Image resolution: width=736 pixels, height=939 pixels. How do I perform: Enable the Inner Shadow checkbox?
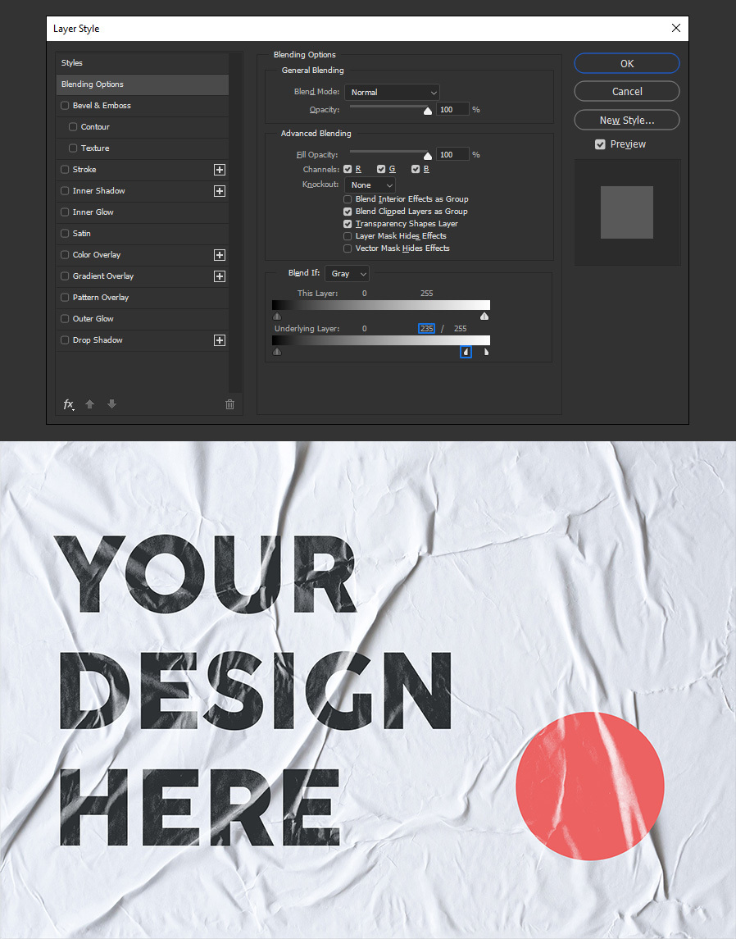(x=65, y=190)
